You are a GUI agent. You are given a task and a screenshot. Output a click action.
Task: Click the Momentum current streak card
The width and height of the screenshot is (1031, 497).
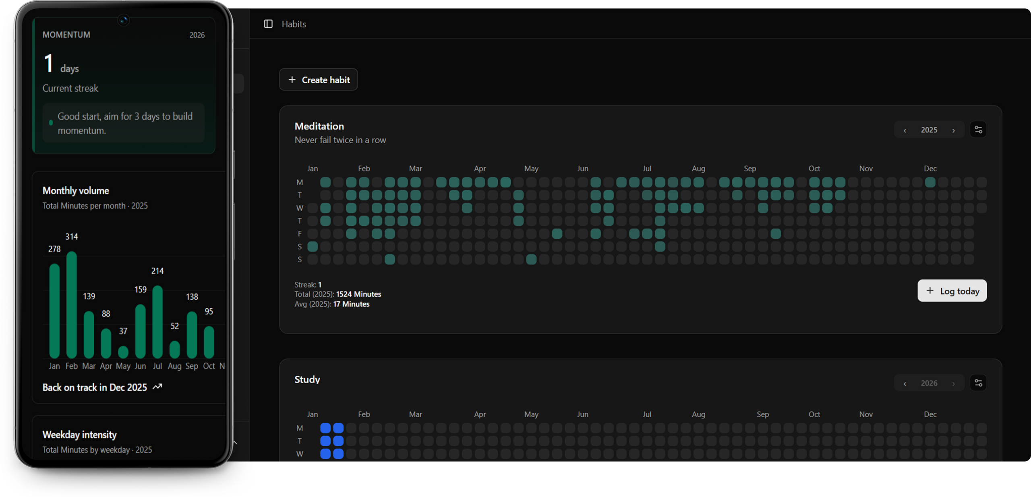(x=124, y=86)
